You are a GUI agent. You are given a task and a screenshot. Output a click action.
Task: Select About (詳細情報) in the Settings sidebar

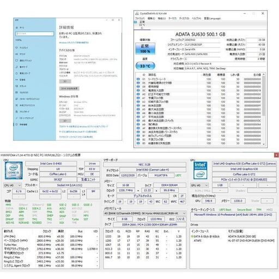click(22, 124)
